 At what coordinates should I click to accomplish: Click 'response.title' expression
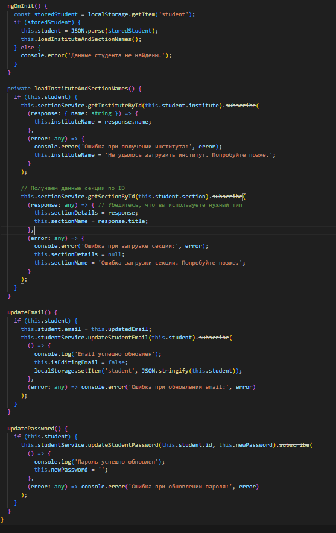coord(121,221)
